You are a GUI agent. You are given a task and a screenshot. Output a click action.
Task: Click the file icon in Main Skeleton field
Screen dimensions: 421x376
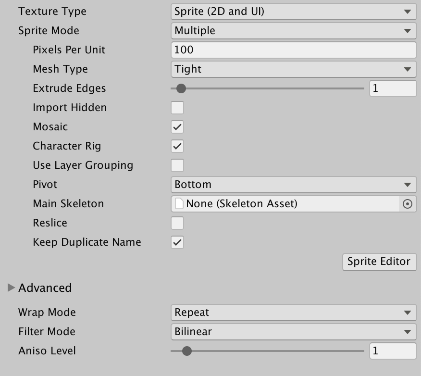pyautogui.click(x=179, y=204)
